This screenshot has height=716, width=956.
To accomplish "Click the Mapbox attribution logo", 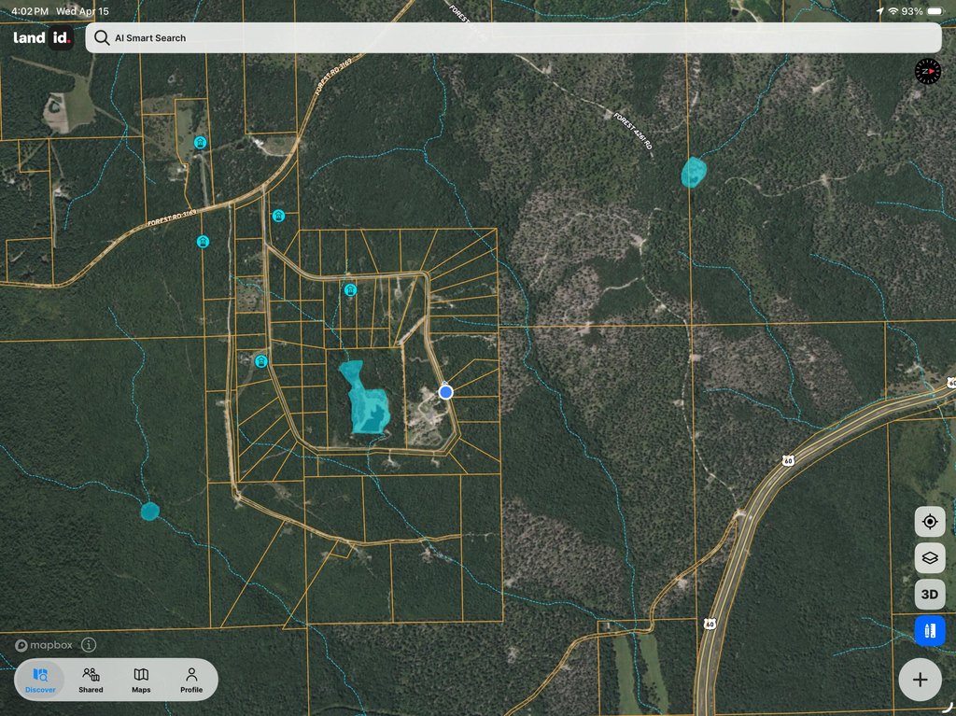I will [44, 645].
